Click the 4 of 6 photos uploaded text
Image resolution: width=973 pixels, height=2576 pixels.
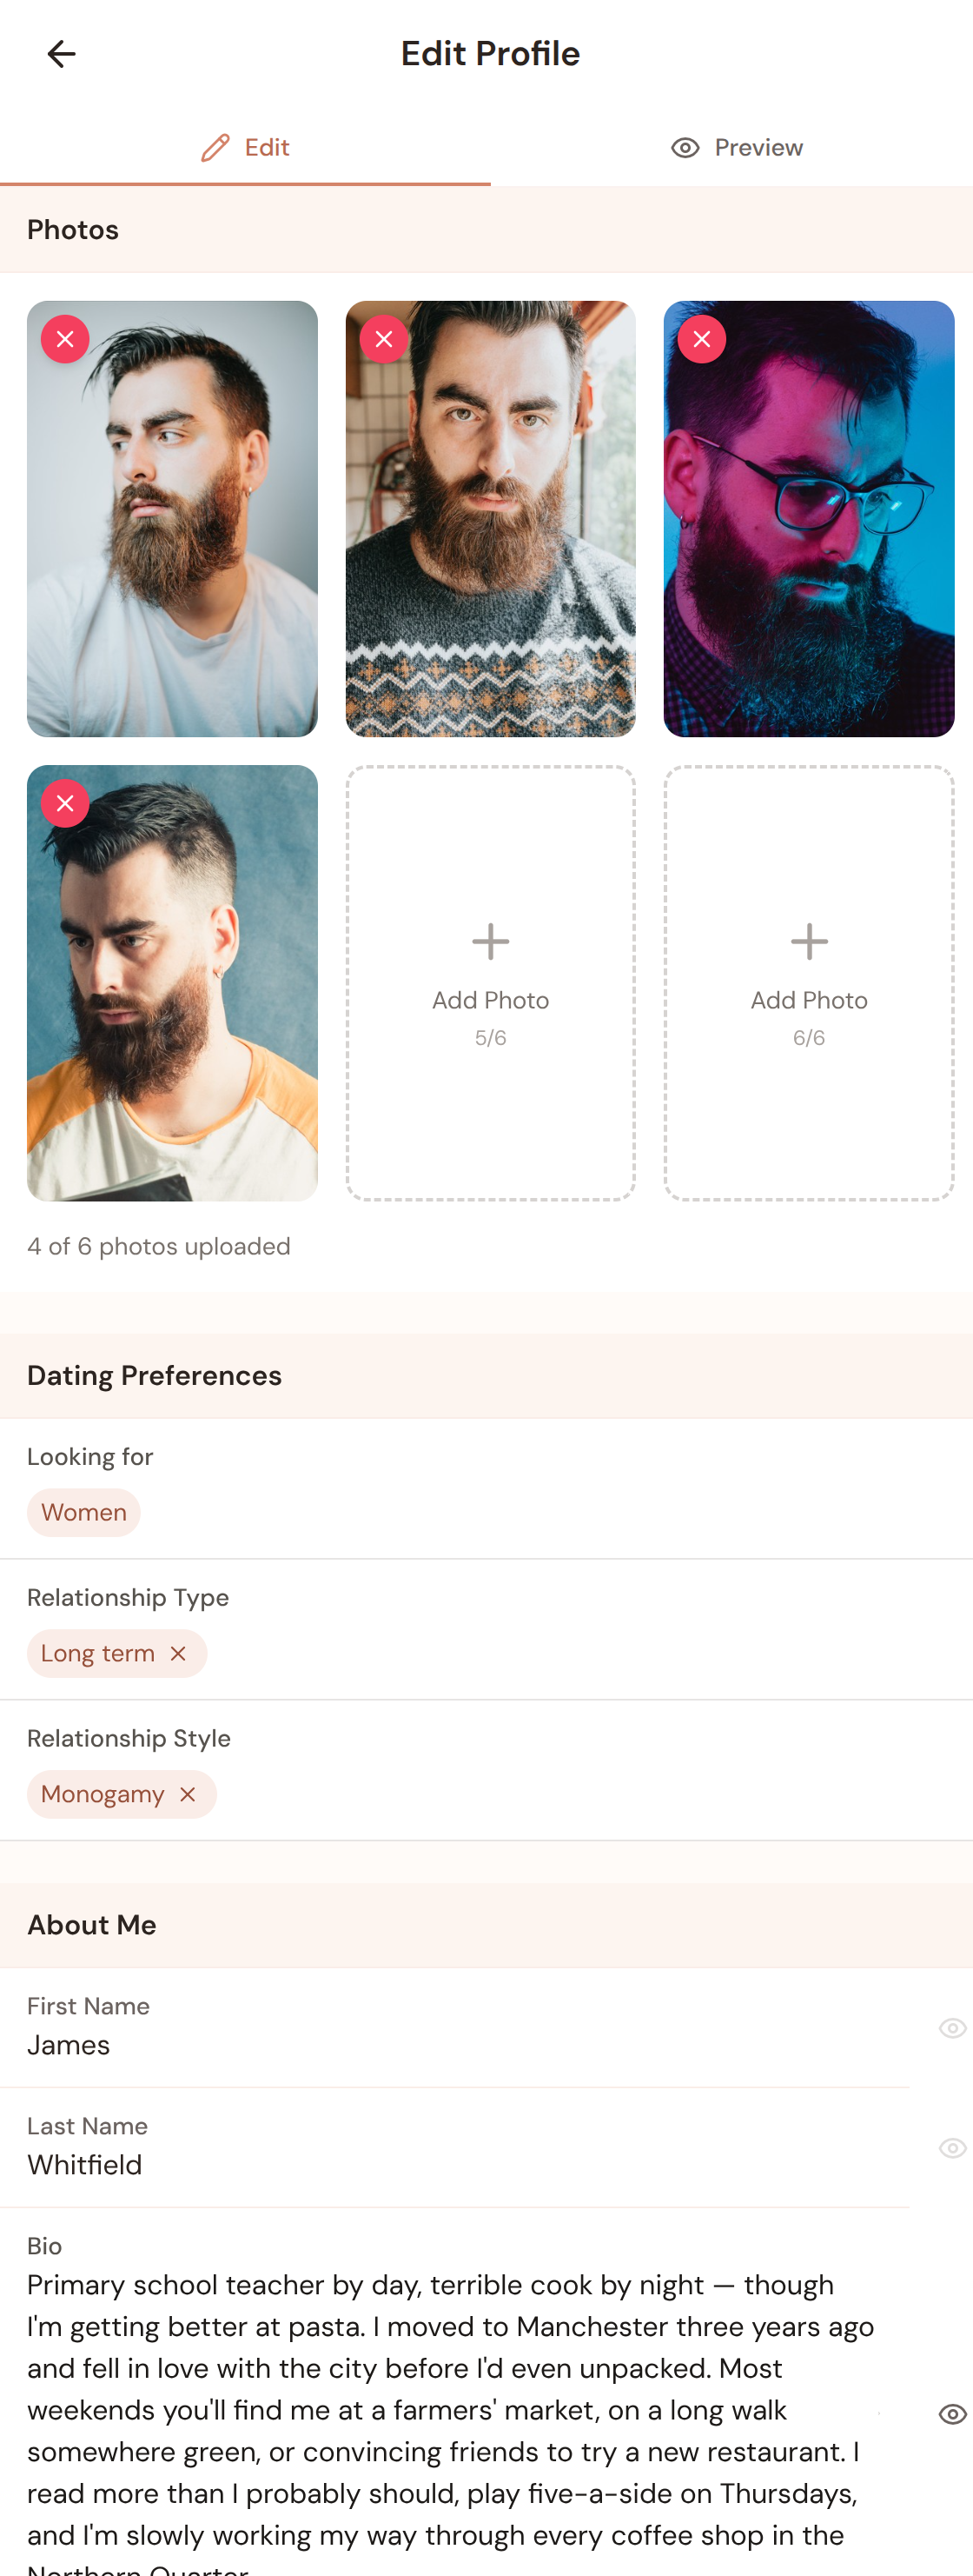tap(158, 1246)
